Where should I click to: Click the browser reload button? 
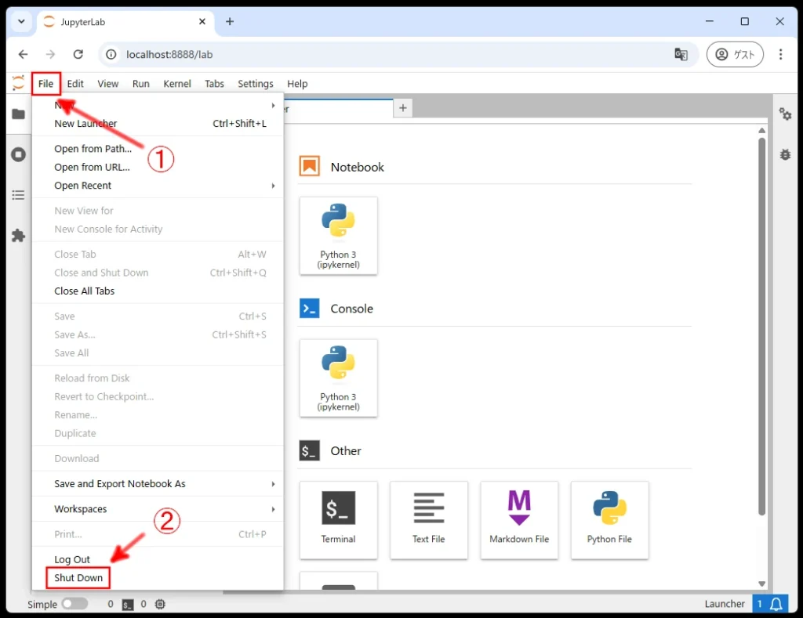(x=78, y=54)
